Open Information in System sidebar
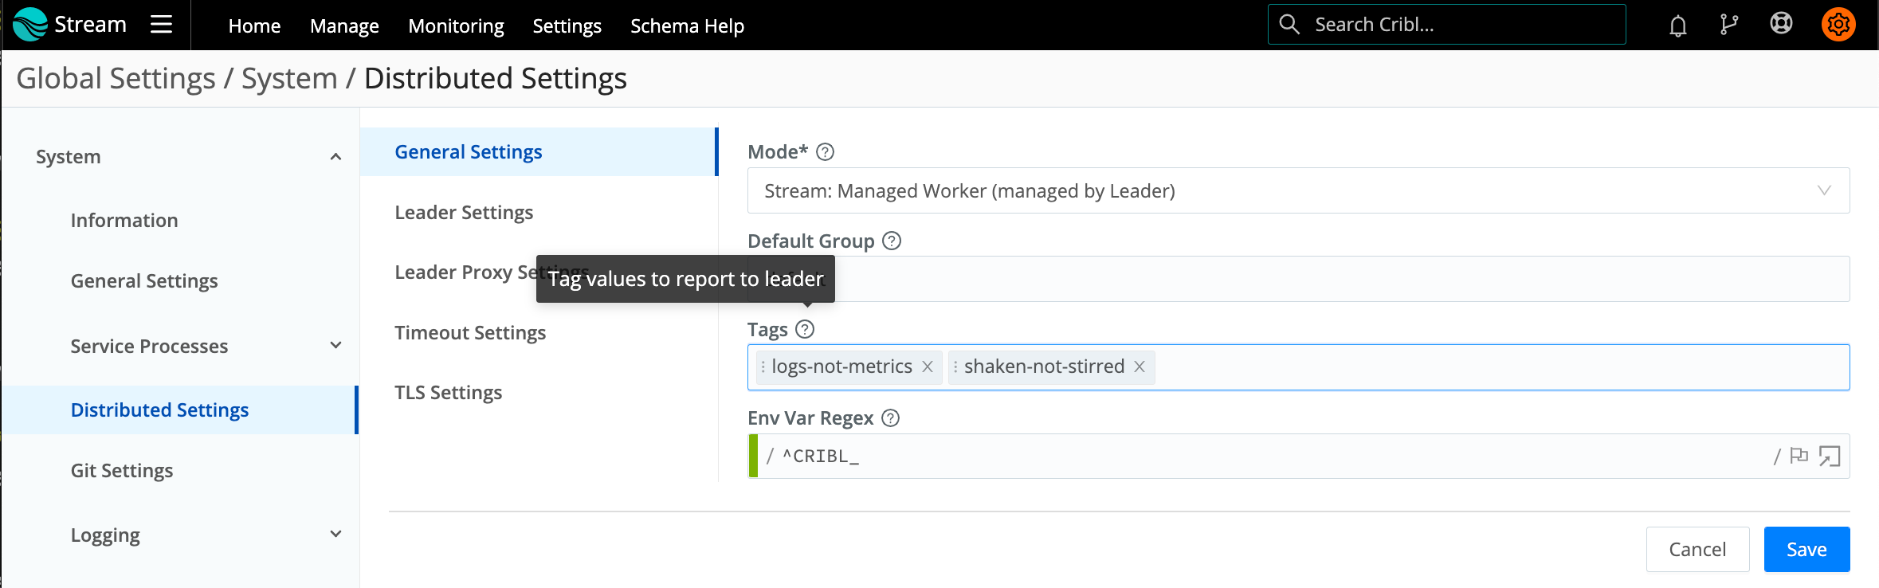1879x588 pixels. tap(124, 220)
